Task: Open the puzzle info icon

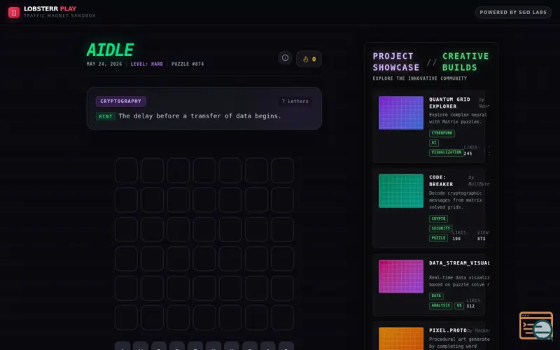Action: point(285,58)
